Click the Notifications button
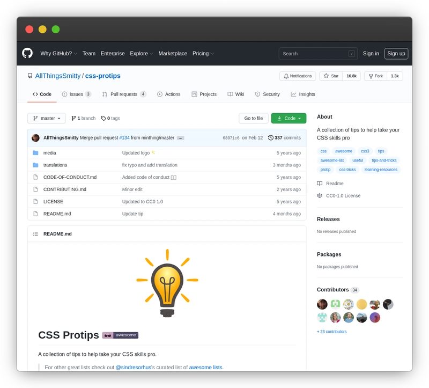This screenshot has height=388, width=429. pyautogui.click(x=298, y=76)
